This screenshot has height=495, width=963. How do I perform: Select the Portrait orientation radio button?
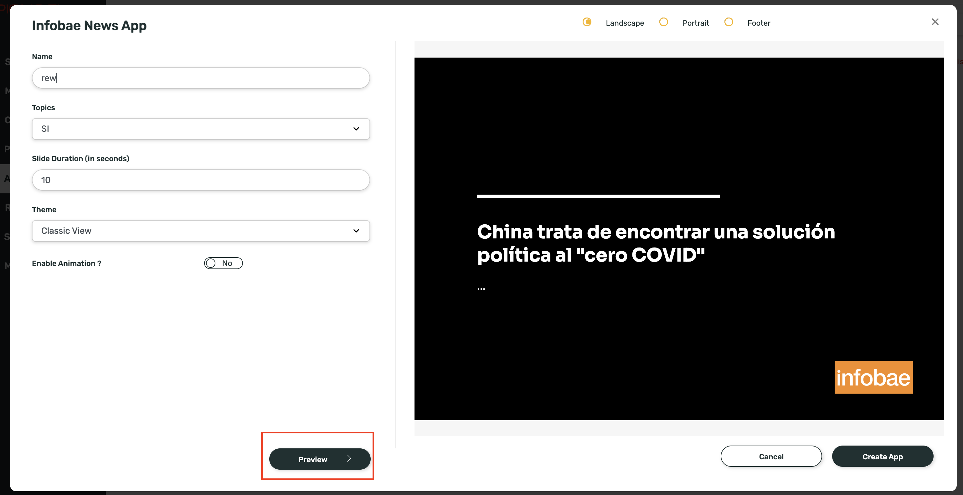(x=664, y=22)
